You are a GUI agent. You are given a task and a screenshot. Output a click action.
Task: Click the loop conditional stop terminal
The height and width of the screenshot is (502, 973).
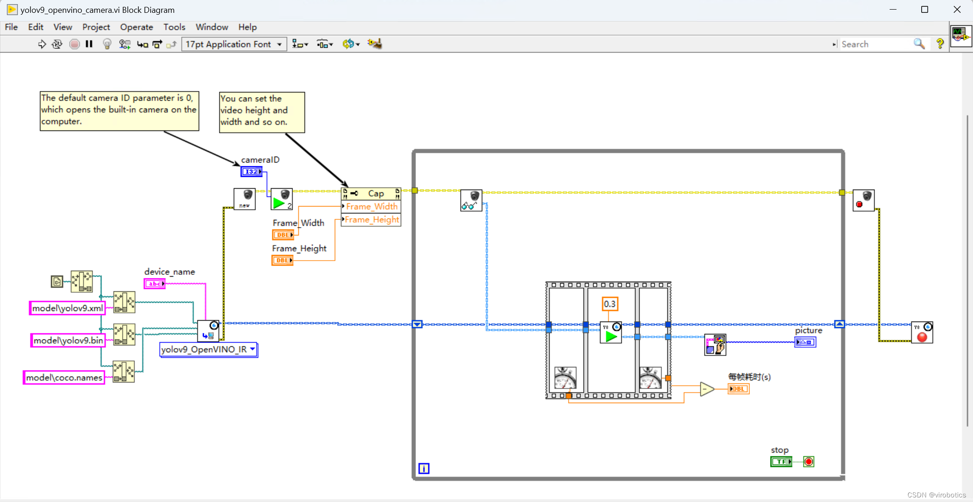(809, 462)
